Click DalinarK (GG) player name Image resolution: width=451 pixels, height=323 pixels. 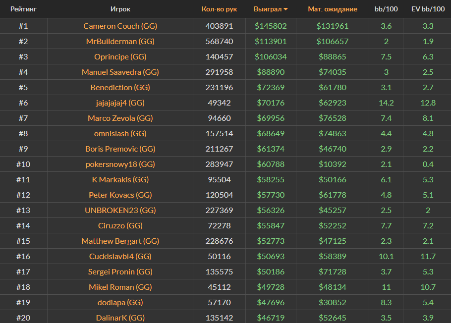point(120,318)
